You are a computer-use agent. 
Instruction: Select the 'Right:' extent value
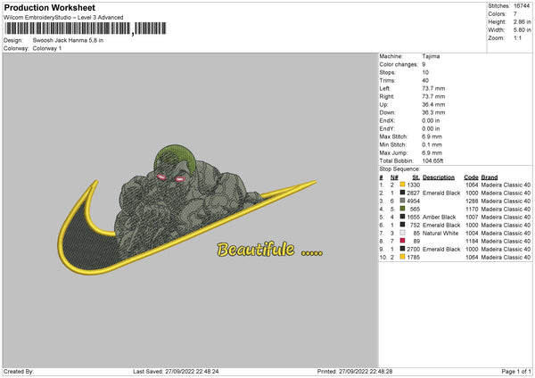pos(433,96)
